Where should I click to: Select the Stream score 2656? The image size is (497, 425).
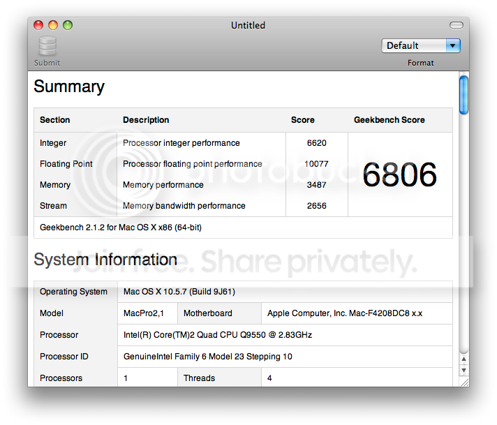point(316,206)
